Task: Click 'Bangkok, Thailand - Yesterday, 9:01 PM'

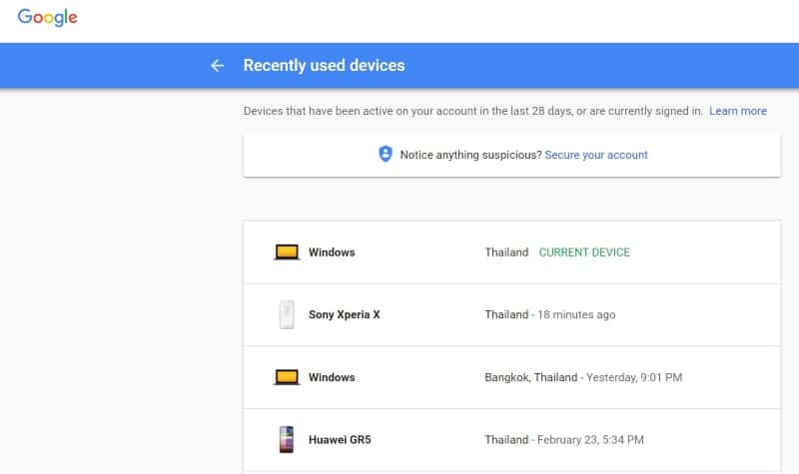Action: point(583,377)
